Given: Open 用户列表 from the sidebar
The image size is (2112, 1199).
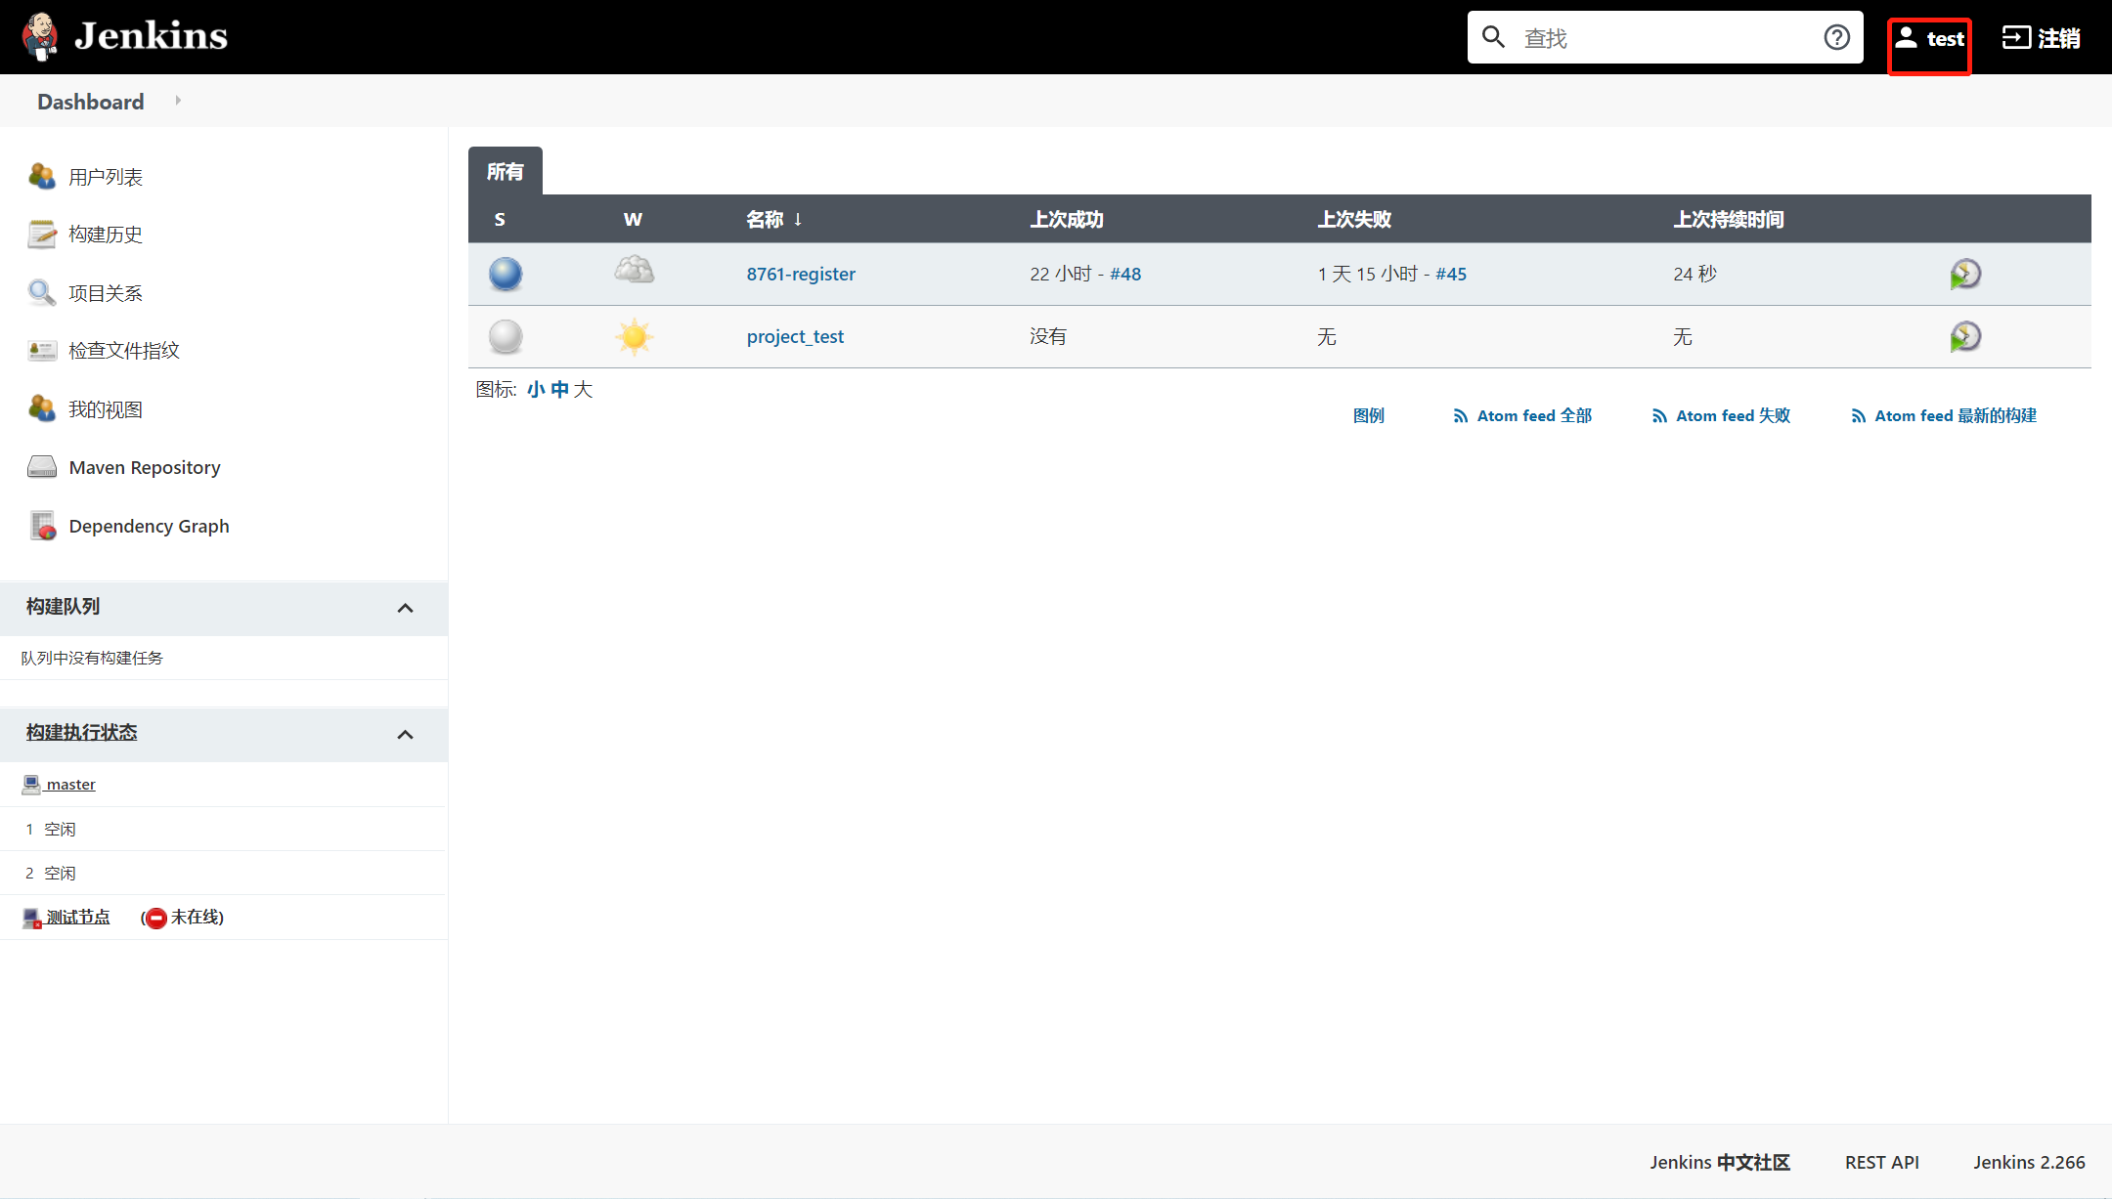Looking at the screenshot, I should tap(105, 177).
